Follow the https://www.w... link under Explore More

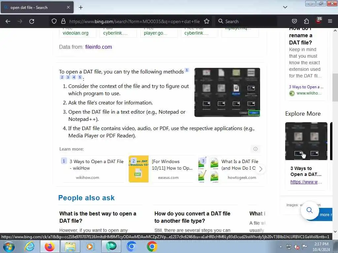[x=306, y=182]
